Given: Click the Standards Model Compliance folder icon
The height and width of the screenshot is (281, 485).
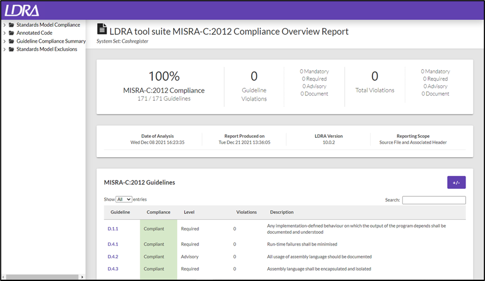Looking at the screenshot, I should point(11,25).
